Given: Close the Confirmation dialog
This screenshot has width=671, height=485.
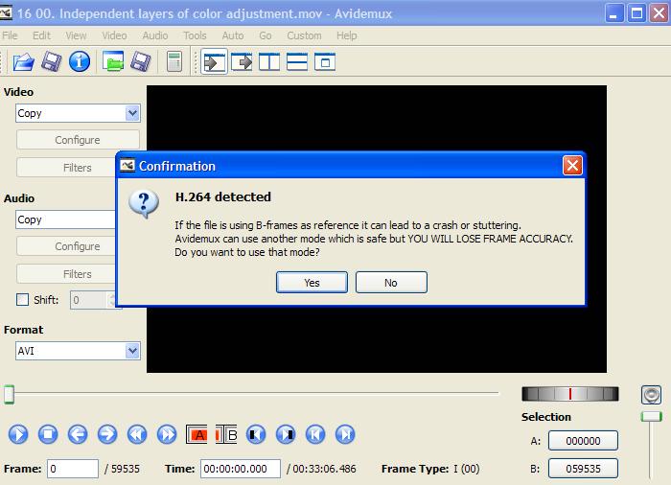Looking at the screenshot, I should pyautogui.click(x=572, y=165).
